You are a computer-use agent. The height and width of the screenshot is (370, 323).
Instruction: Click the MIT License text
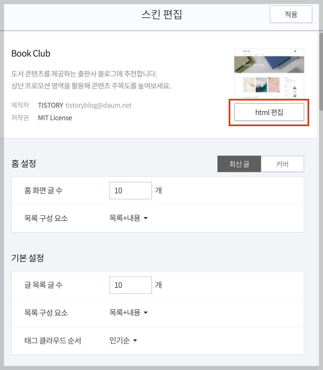tap(55, 118)
